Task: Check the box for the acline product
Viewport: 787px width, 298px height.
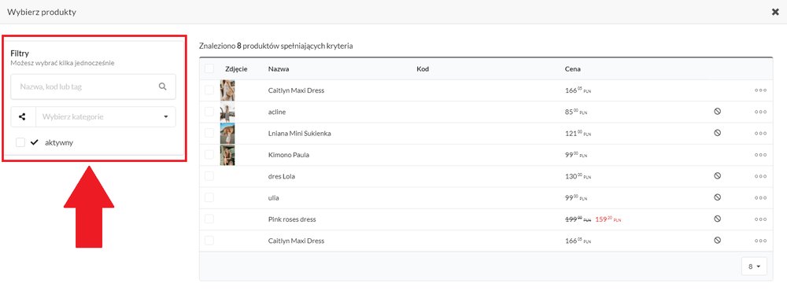Action: [x=209, y=112]
